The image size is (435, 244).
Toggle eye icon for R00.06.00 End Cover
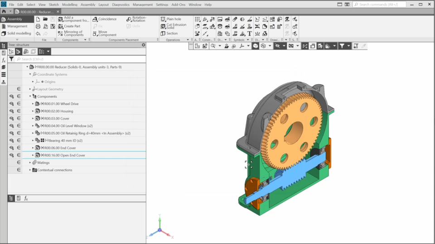point(11,148)
